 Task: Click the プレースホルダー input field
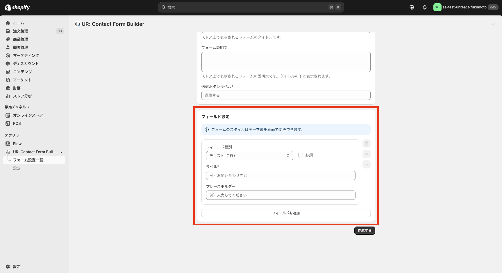(281, 195)
